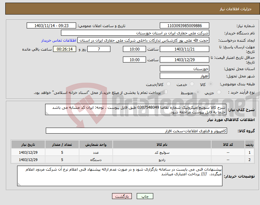Click the remaining time field 00:26:14
The width and height of the screenshot is (260, 205).
click(x=65, y=49)
